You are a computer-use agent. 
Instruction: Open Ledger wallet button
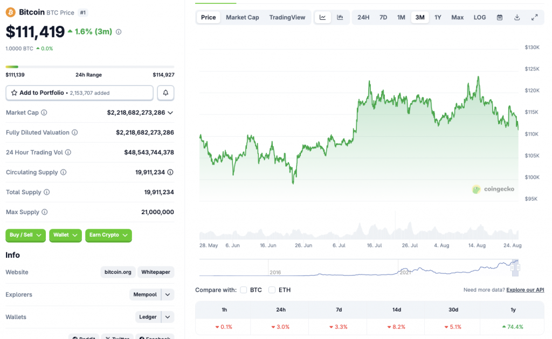[x=148, y=317]
